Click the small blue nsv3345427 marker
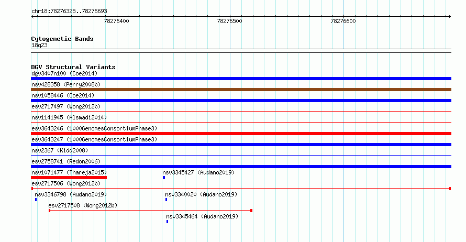 pos(164,178)
